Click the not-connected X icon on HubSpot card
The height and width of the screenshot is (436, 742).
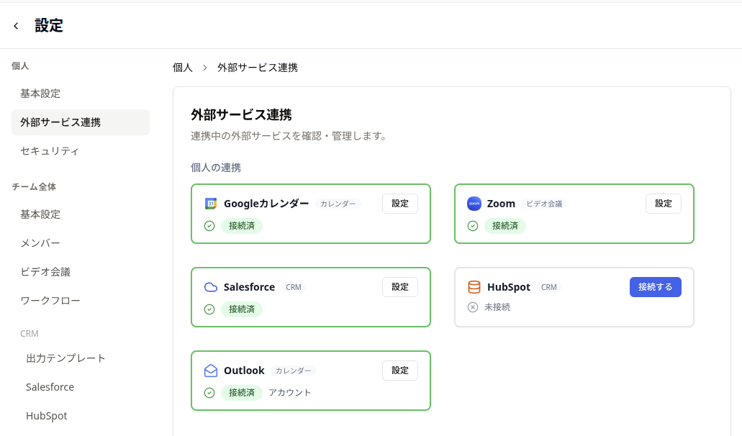(473, 307)
